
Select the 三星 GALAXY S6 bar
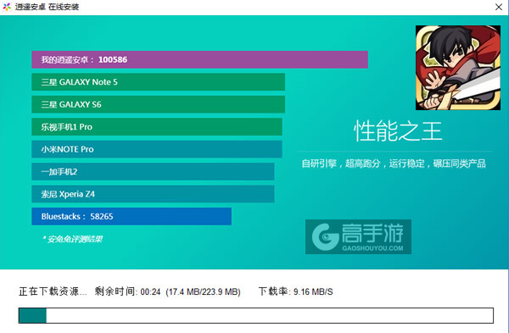pos(158,104)
